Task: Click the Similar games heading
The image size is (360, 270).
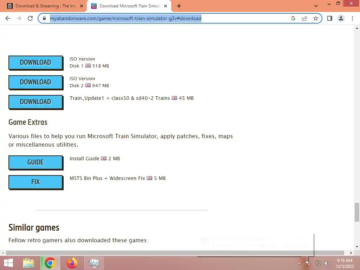Action: pyautogui.click(x=34, y=227)
